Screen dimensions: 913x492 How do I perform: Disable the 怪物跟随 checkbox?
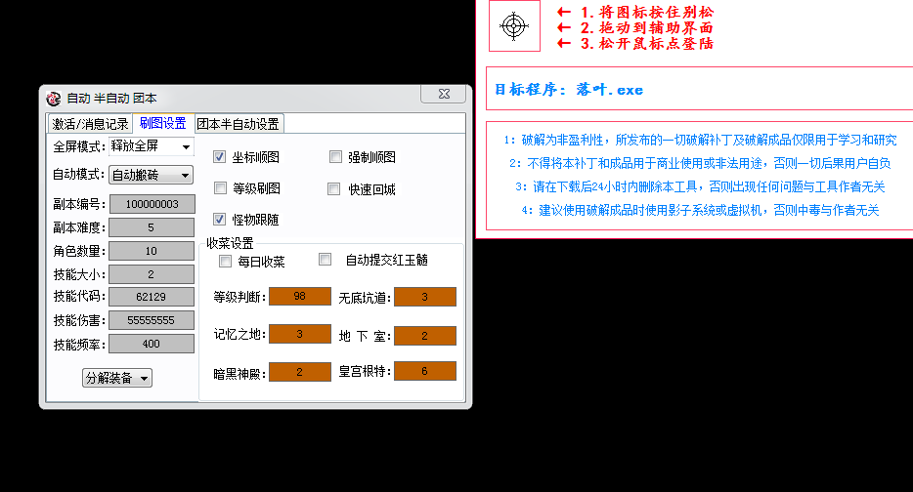coord(220,220)
